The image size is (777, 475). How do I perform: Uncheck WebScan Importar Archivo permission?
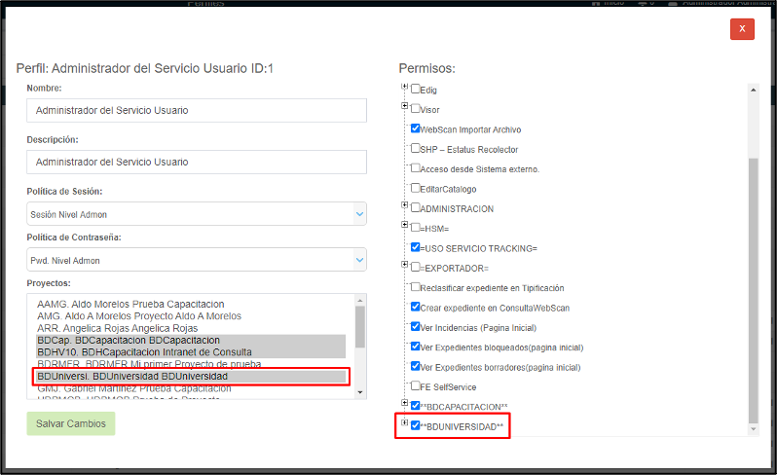416,128
